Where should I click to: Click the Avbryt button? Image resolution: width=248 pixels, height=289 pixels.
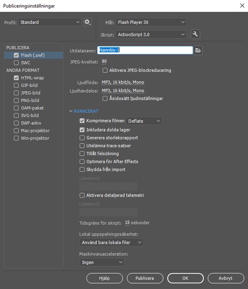tap(225, 278)
